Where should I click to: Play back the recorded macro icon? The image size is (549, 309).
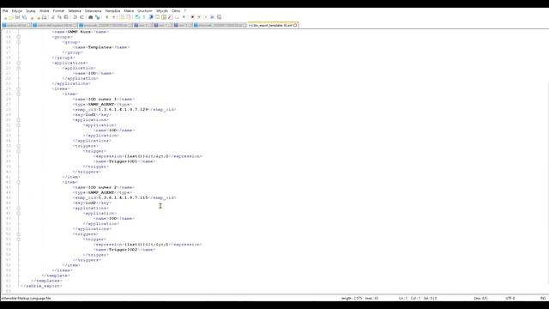pyautogui.click(x=206, y=17)
